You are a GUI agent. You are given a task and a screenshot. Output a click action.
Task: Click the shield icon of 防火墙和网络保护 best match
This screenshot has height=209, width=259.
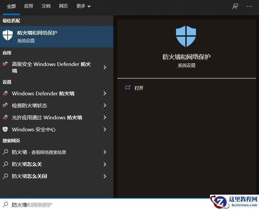8,35
